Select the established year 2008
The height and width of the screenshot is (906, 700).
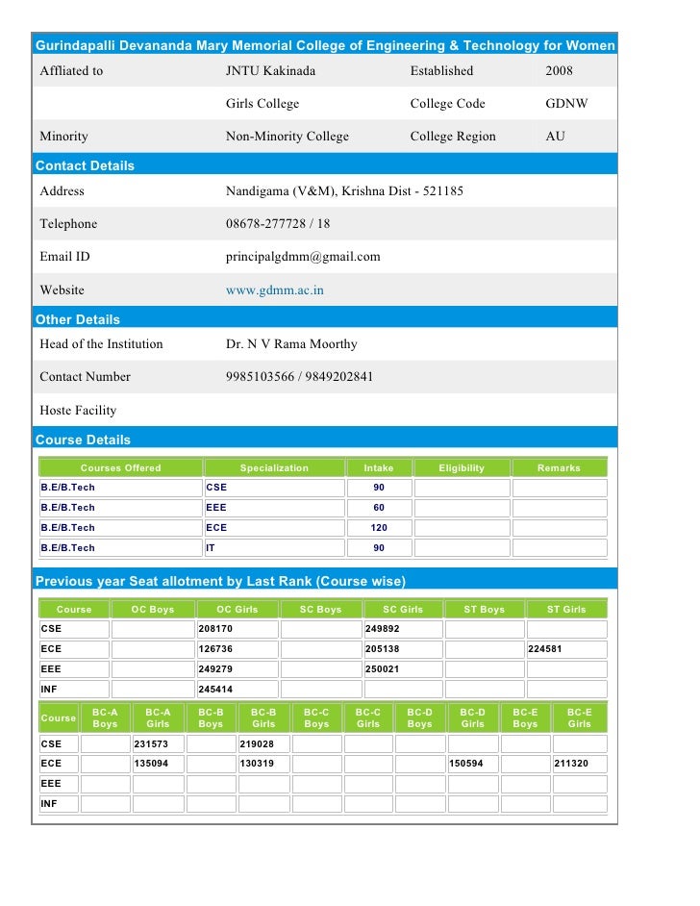(559, 70)
